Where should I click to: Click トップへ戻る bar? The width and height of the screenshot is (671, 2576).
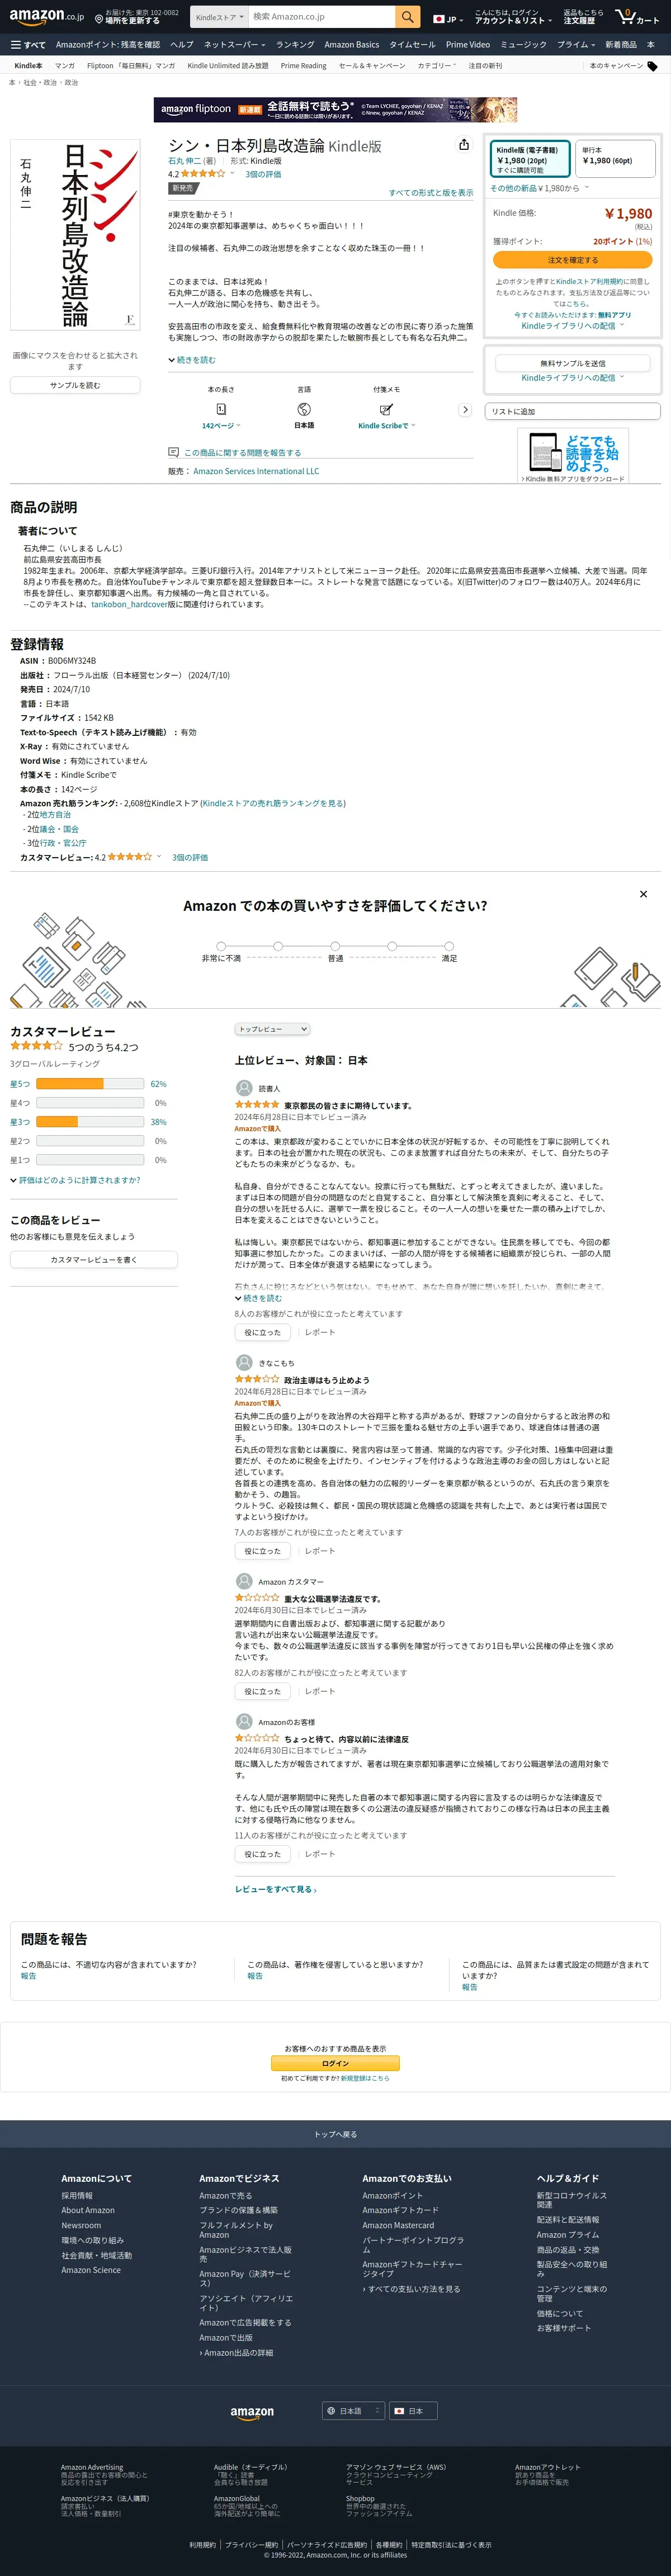tap(335, 2133)
